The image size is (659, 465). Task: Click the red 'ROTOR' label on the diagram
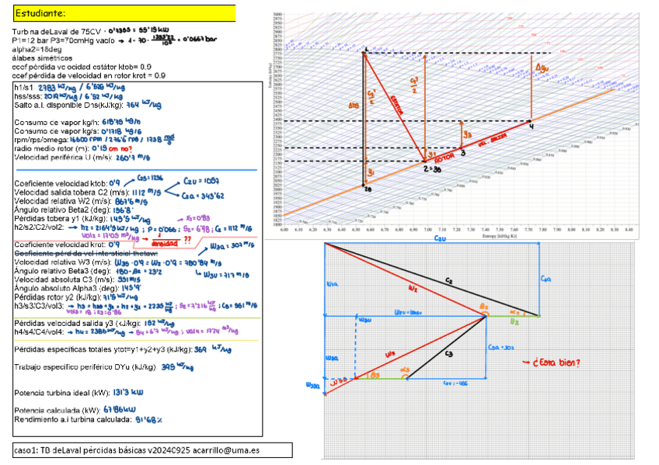click(x=445, y=158)
